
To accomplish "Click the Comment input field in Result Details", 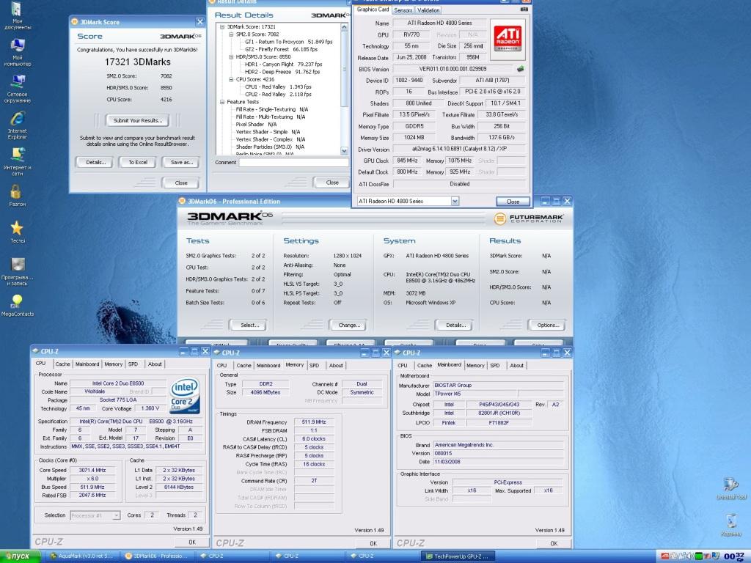I will [x=293, y=162].
